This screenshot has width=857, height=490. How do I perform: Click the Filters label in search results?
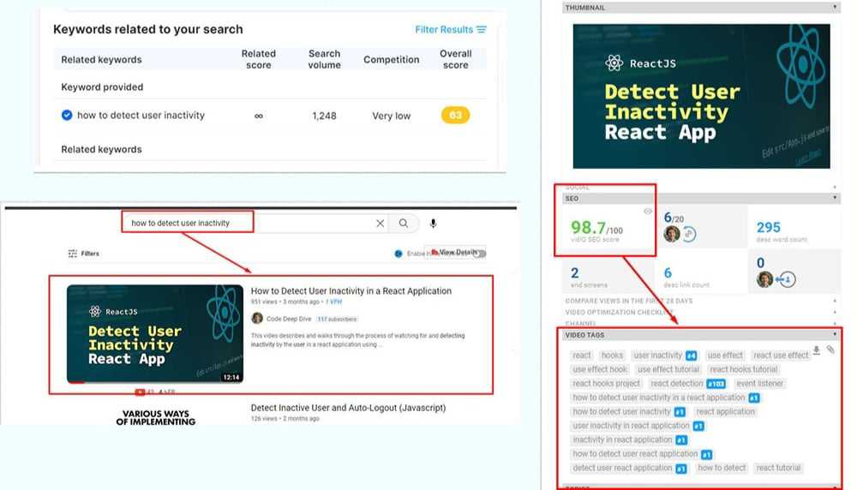[x=90, y=254]
